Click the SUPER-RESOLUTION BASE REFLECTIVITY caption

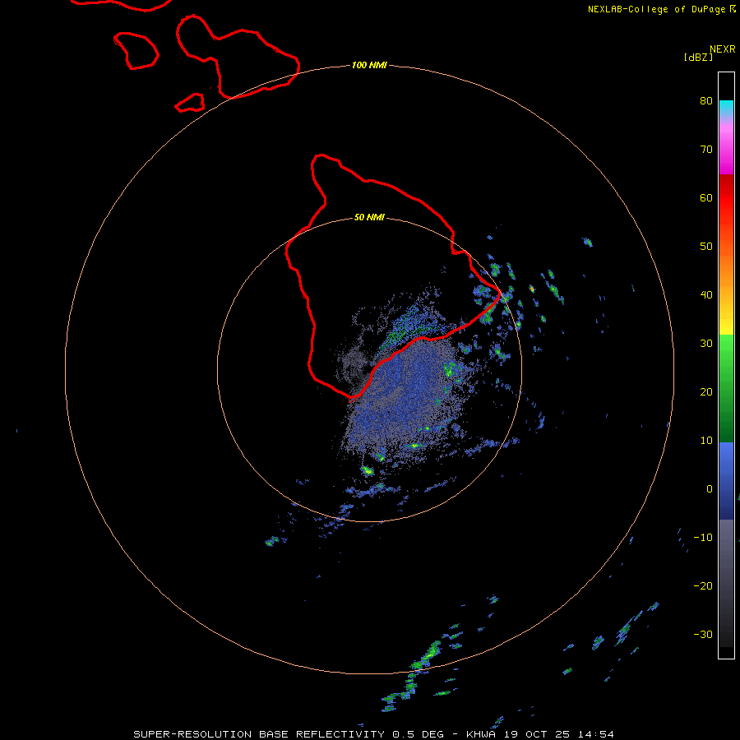tap(259, 734)
